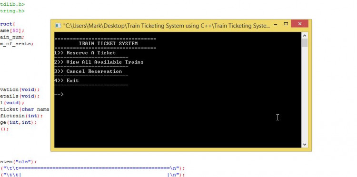This screenshot has width=357, height=177.
Task: Click the '4>> Exit' option line
Action: (x=67, y=80)
